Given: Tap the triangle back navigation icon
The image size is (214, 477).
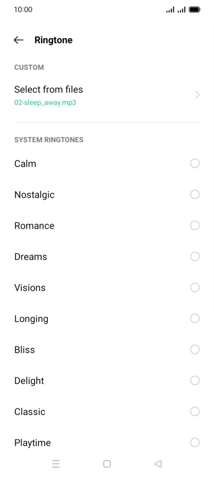Looking at the screenshot, I should [x=158, y=464].
